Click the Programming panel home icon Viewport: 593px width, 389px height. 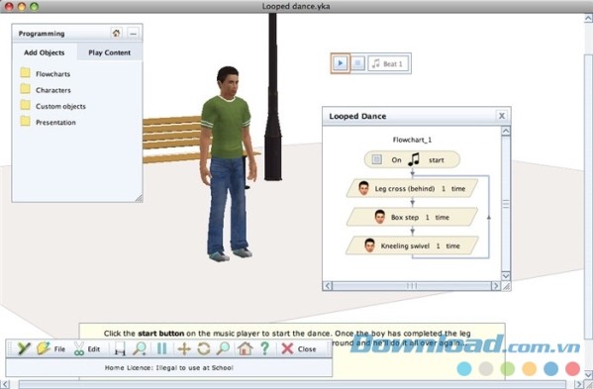pos(116,34)
